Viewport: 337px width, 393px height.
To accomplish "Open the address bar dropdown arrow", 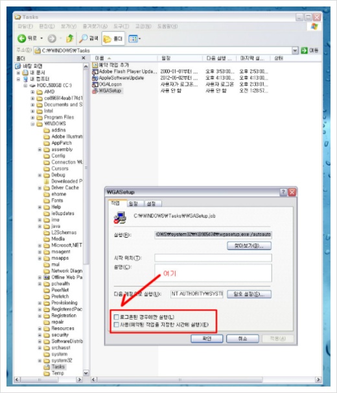I will point(295,51).
